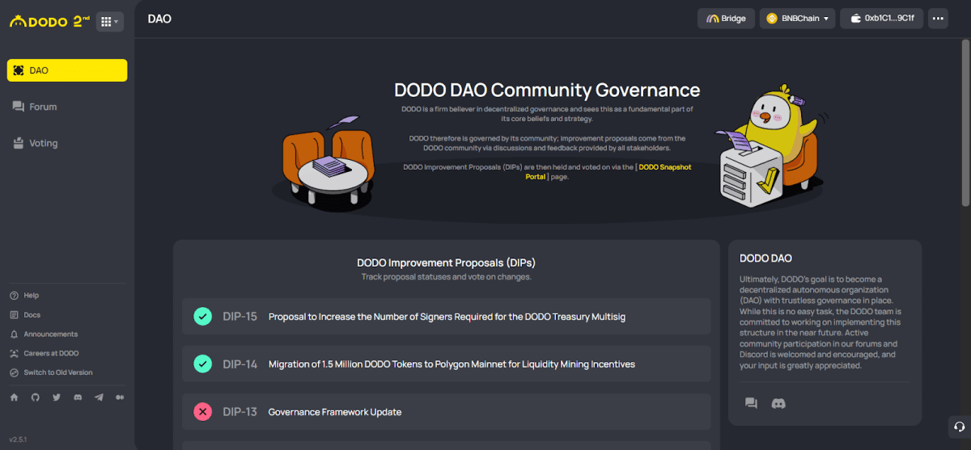
Task: Open the Telegram icon link
Action: click(99, 397)
